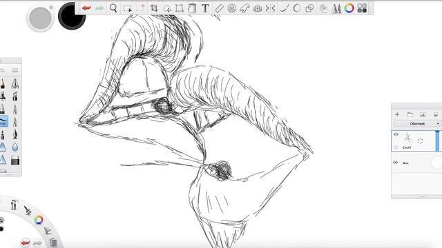Select the water drop blend brush
The image size is (442, 248).
coord(15,147)
